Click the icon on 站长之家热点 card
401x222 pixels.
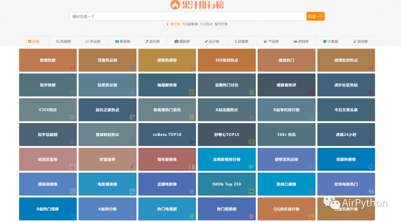click(132, 117)
